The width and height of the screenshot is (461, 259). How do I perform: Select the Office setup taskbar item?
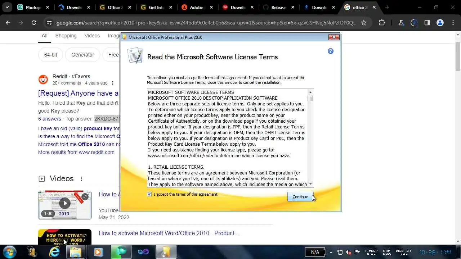[166, 252]
